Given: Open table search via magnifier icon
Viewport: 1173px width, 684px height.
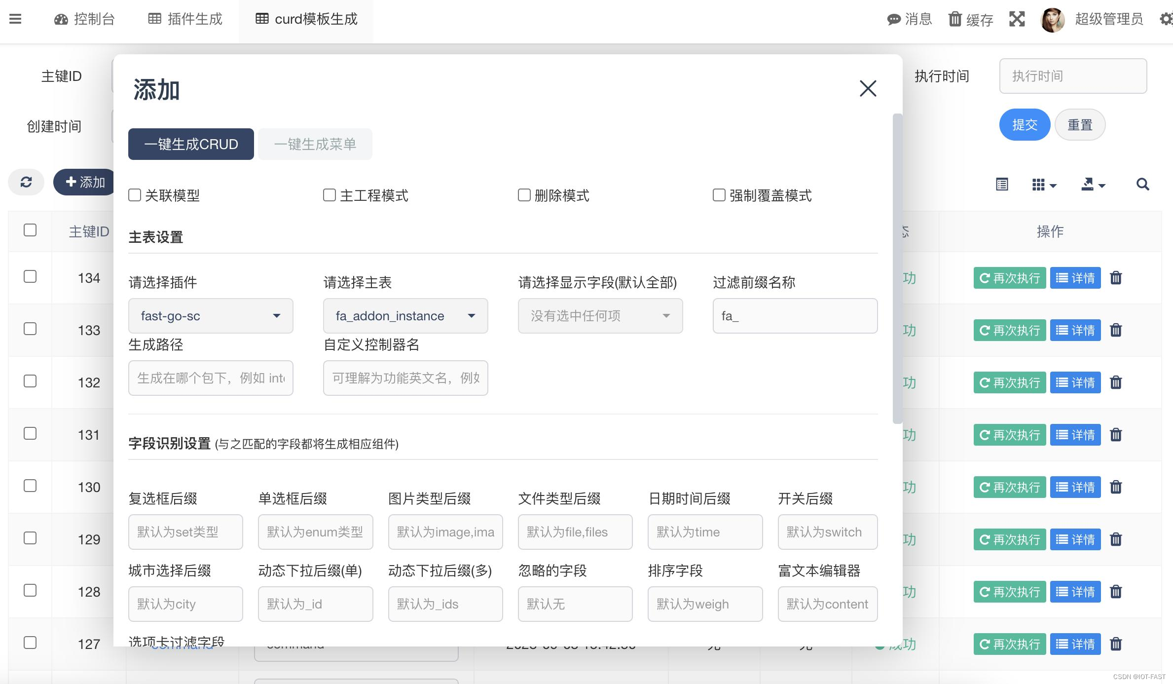Looking at the screenshot, I should (1143, 184).
